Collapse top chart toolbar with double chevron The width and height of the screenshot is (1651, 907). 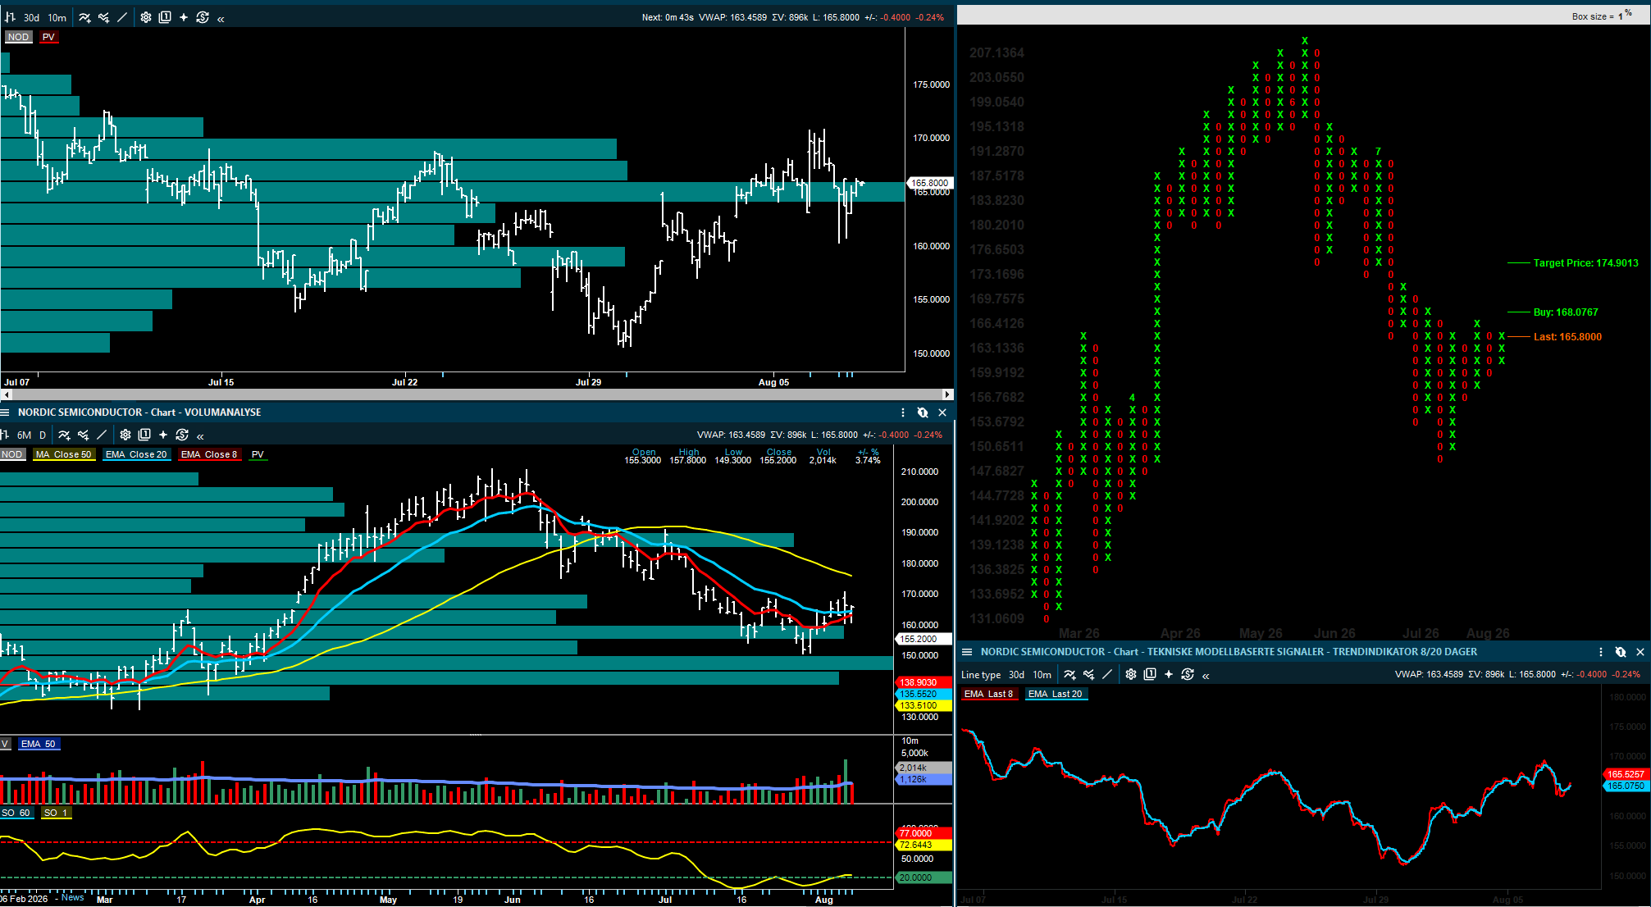click(x=221, y=18)
